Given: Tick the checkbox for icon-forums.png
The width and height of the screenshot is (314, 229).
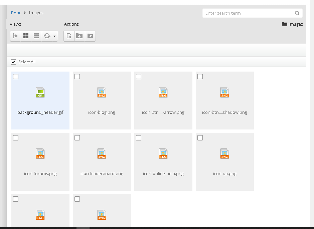Looking at the screenshot, I should tap(16, 138).
